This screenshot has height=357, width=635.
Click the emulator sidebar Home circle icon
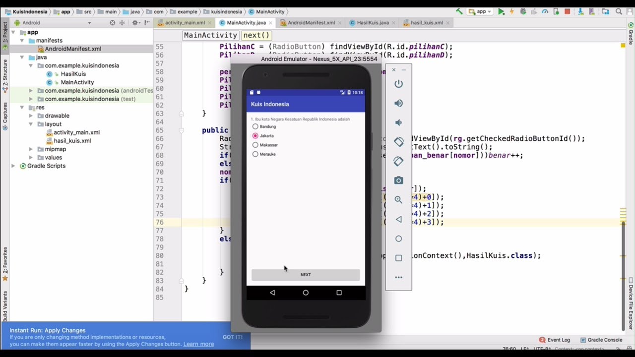coord(398,238)
